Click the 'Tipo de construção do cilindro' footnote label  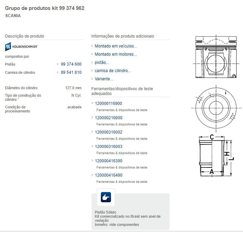23,97
